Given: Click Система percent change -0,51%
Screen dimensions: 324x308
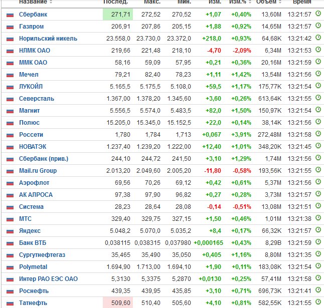Looking at the screenshot, I should click(242, 207).
